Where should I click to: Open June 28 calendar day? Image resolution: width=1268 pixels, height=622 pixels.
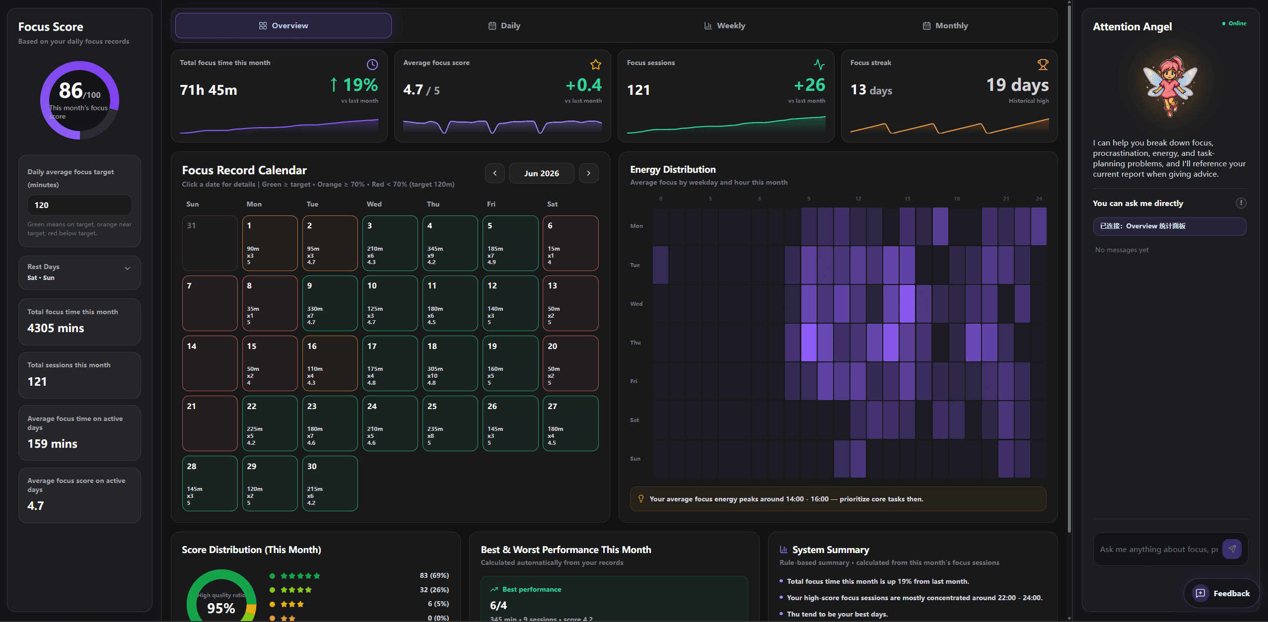pos(210,484)
